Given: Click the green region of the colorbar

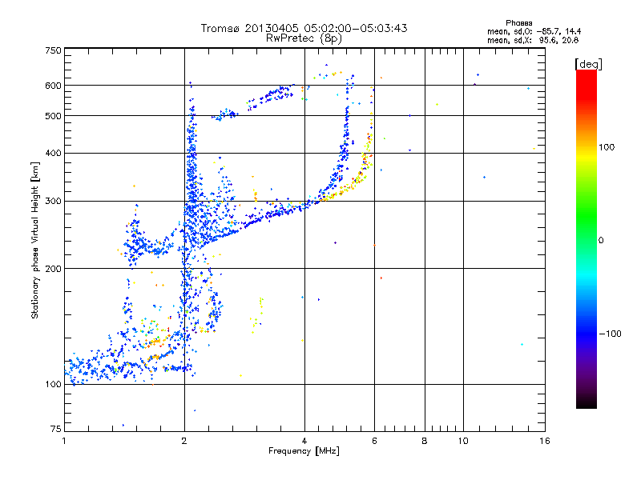Looking at the screenshot, I should tap(587, 212).
